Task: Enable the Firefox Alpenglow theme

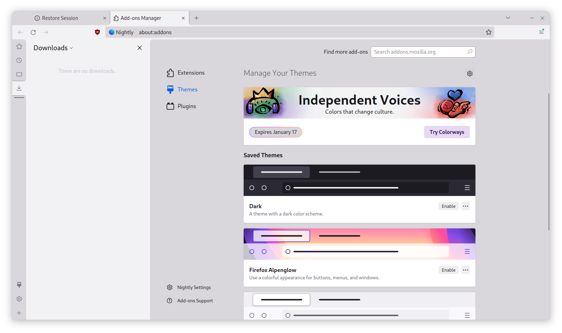Action: tap(449, 270)
